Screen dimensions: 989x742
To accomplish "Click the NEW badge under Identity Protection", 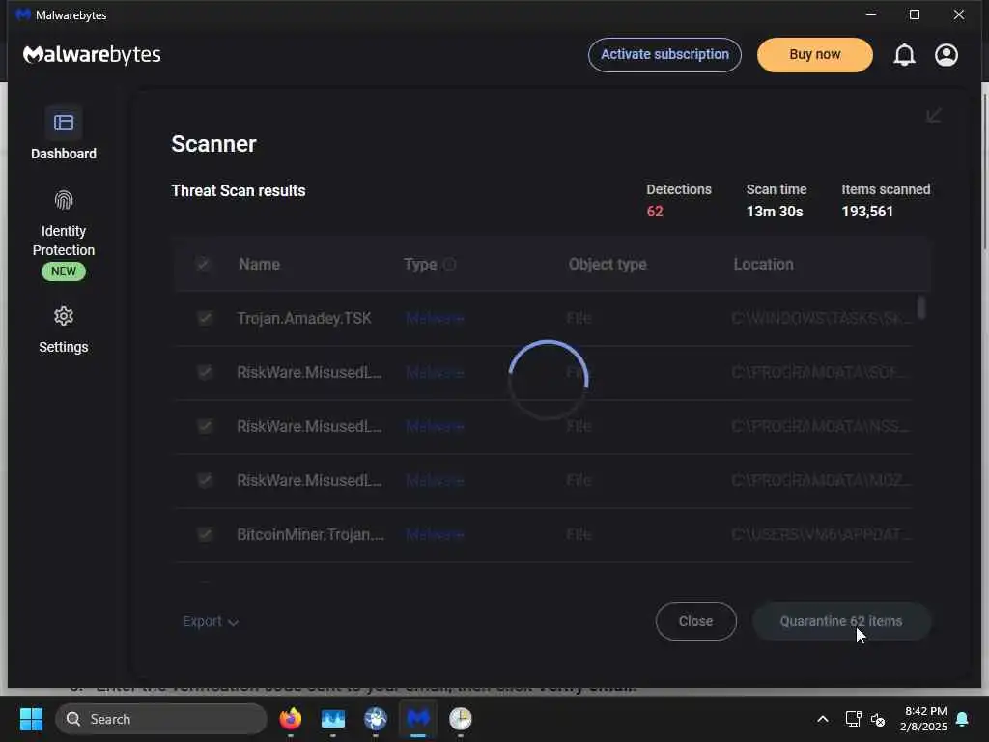I will tap(64, 271).
